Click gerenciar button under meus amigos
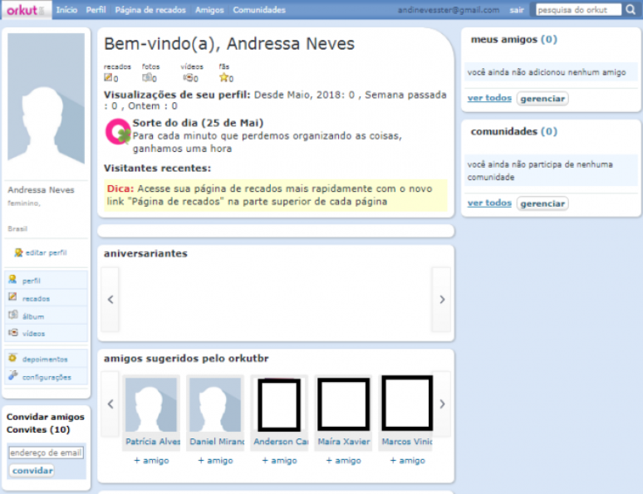The width and height of the screenshot is (643, 494). pos(542,99)
